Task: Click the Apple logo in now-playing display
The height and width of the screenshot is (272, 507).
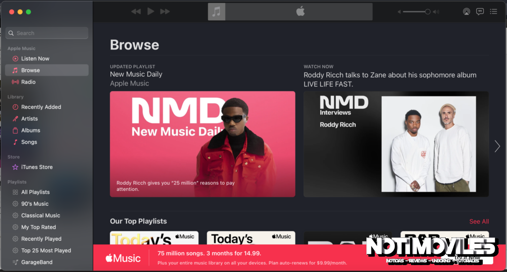Action: [x=301, y=12]
